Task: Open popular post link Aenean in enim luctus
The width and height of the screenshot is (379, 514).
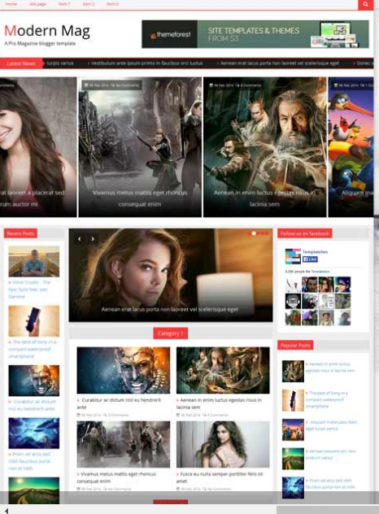Action: point(330,367)
